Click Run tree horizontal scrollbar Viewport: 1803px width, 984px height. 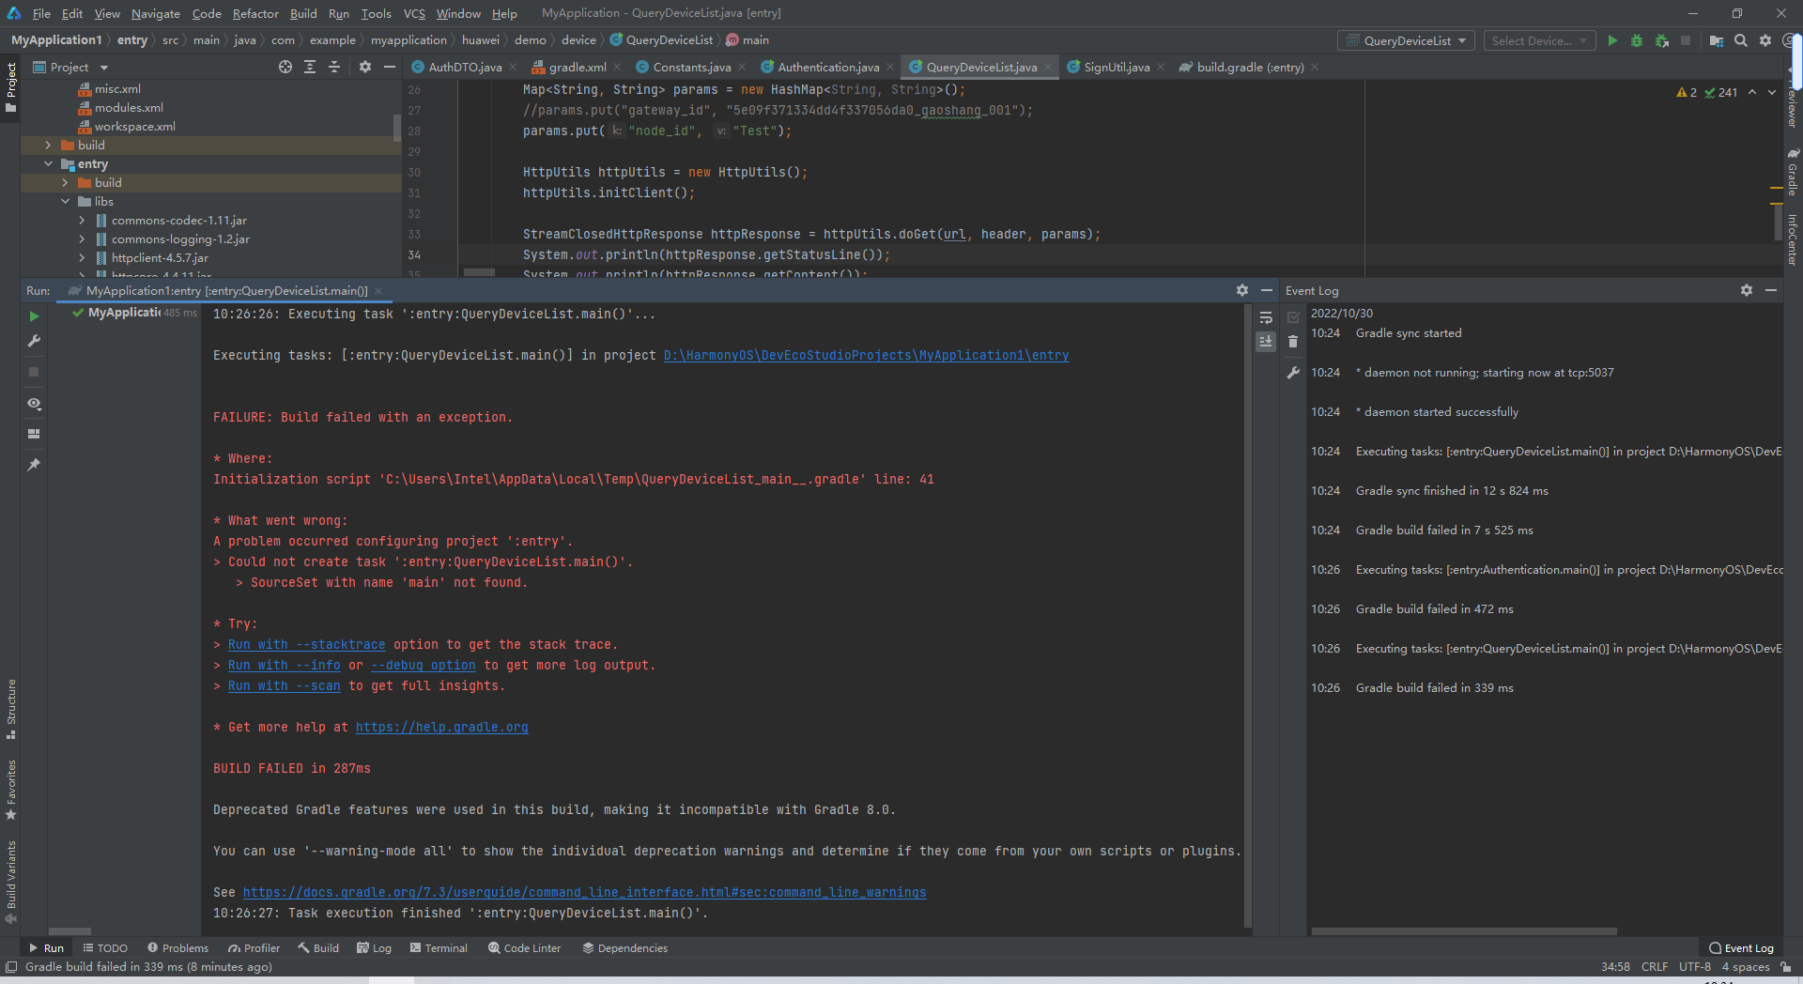click(69, 931)
